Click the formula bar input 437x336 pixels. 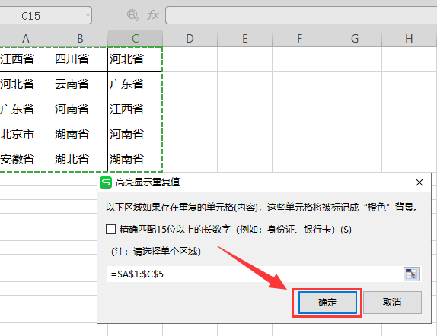(x=301, y=15)
